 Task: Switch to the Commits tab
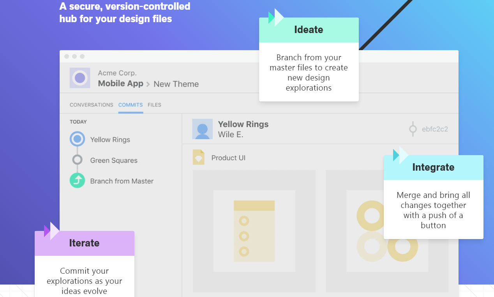131,105
